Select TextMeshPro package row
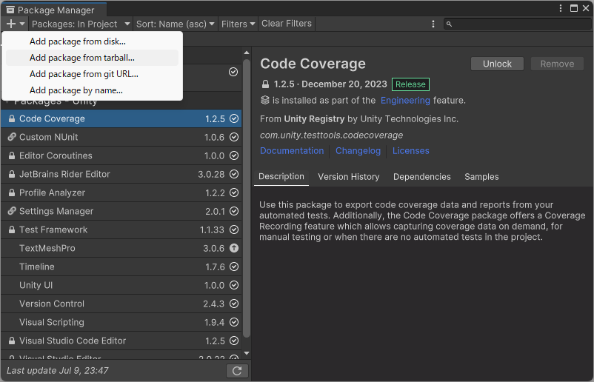The height and width of the screenshot is (382, 594). click(121, 248)
